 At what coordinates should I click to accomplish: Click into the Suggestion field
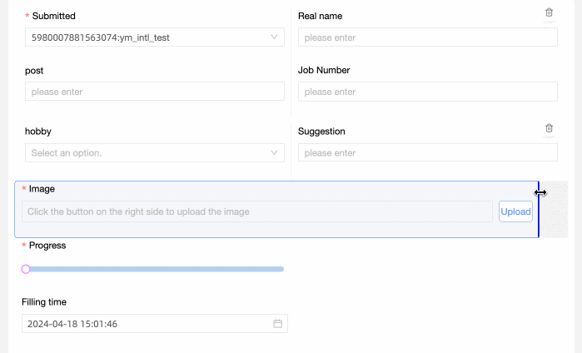tap(427, 153)
